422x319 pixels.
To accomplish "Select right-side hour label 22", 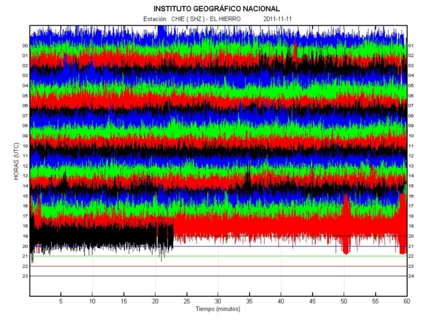I will tap(411, 256).
